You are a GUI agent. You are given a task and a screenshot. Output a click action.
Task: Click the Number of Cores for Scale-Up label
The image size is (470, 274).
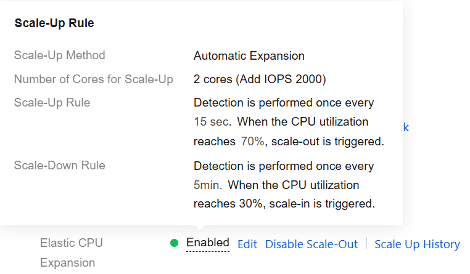(93, 79)
